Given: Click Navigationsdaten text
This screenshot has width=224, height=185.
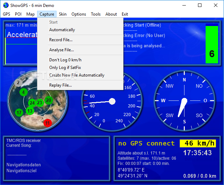Looking at the screenshot, I should point(24,165).
